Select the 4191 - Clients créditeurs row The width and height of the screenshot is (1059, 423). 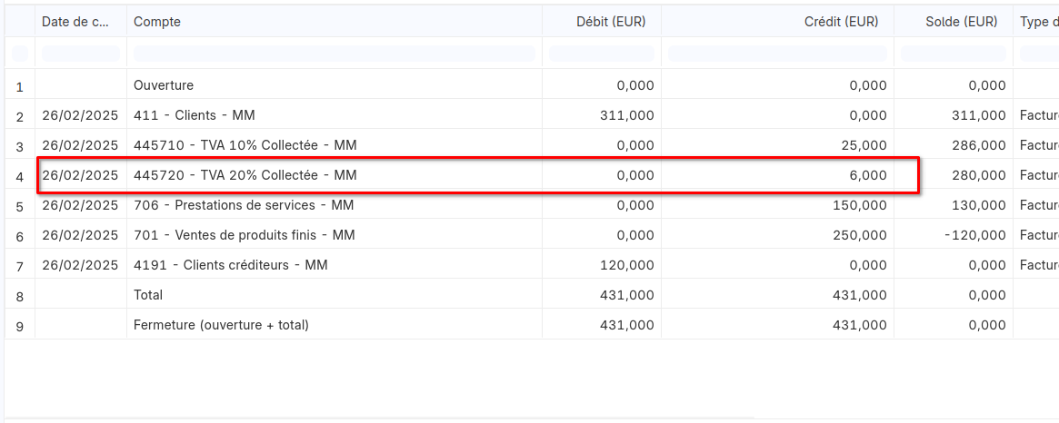point(529,265)
